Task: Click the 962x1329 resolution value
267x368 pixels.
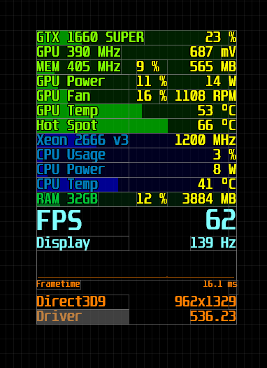Action: coord(205,302)
